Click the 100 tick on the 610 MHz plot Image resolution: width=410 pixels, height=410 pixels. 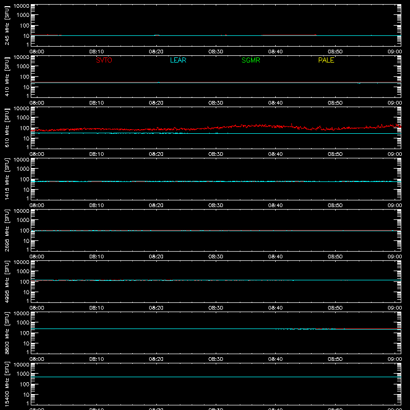point(25,128)
